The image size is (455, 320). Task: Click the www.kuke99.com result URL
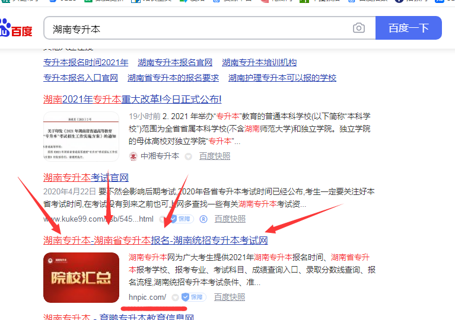pos(98,219)
